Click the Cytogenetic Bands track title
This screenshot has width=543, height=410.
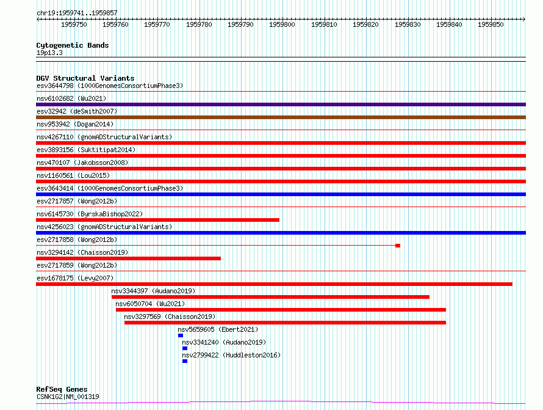[73, 45]
